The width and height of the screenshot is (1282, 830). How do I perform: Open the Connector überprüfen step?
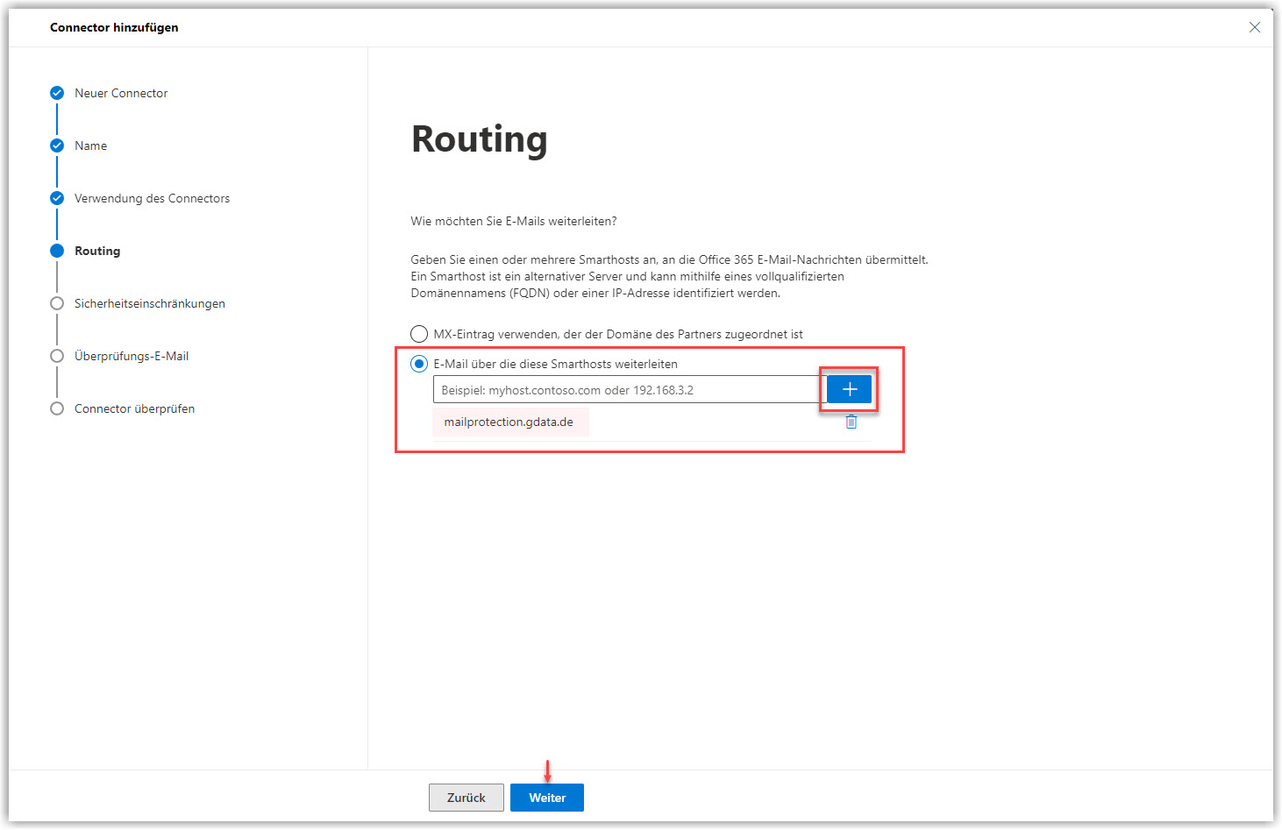134,408
